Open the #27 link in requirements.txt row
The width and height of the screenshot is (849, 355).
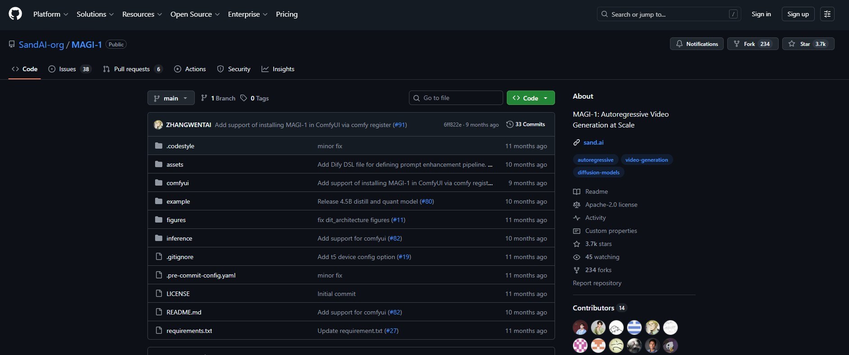391,331
